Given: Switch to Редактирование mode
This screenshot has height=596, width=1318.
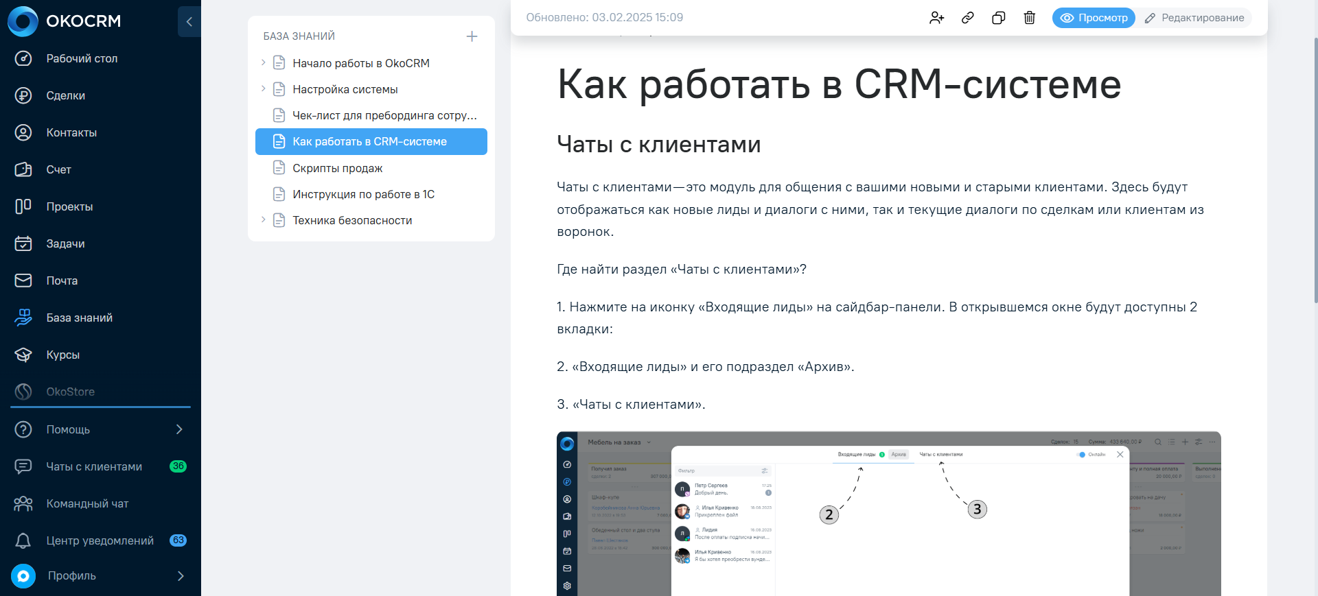Looking at the screenshot, I should (1194, 18).
